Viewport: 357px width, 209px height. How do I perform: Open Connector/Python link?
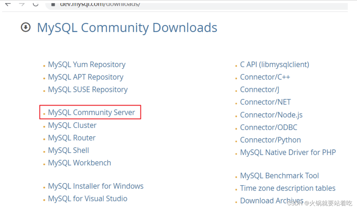click(271, 140)
